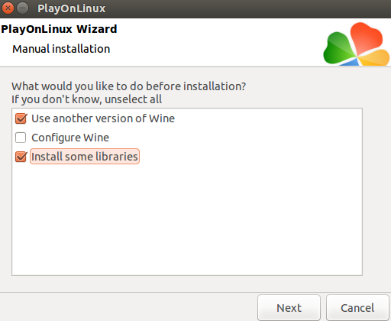Close the PlayOnLinux window

click(x=8, y=8)
